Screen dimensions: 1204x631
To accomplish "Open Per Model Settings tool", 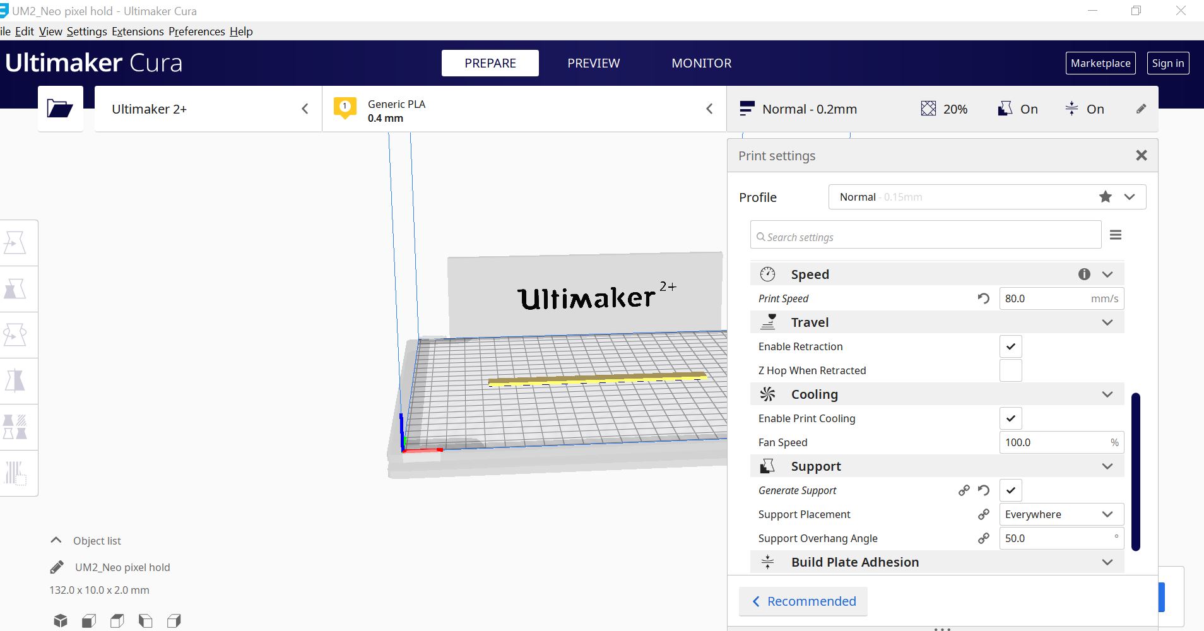I will tap(15, 427).
